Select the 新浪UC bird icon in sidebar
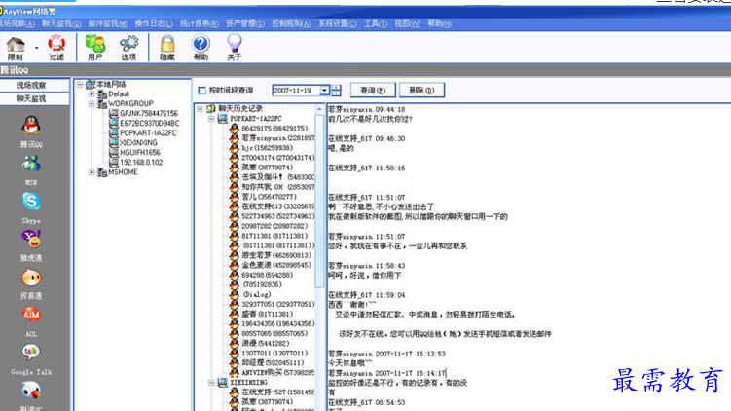The image size is (731, 411). pos(31,391)
